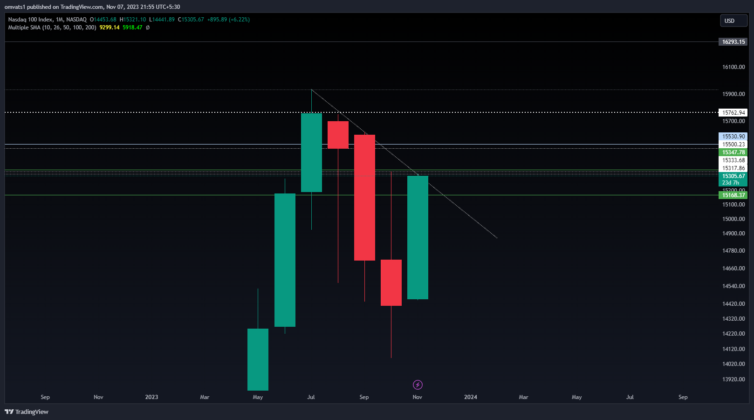
Task: Click the 15762.94 price label
Action: coord(733,113)
